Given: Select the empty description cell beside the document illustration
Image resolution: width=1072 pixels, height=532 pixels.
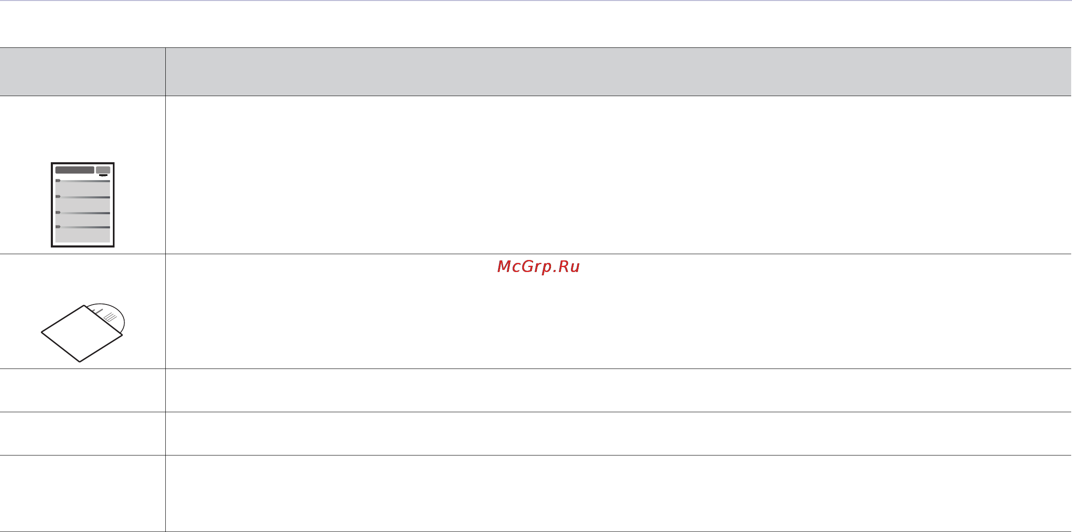Looking at the screenshot, I should [618, 175].
